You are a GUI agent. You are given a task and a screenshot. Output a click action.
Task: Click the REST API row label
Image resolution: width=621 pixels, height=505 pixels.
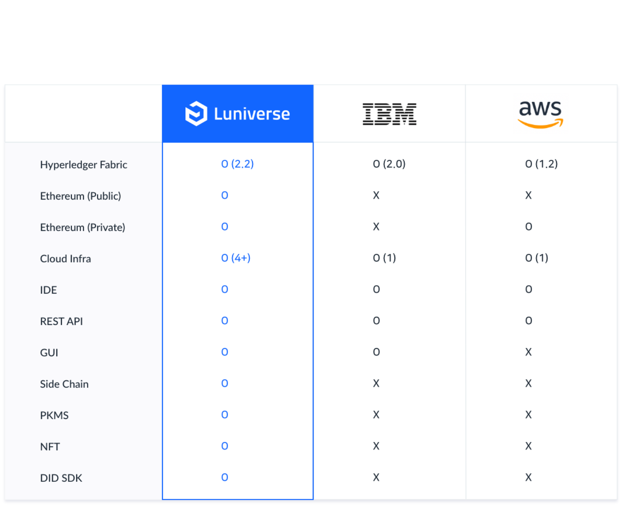(61, 321)
